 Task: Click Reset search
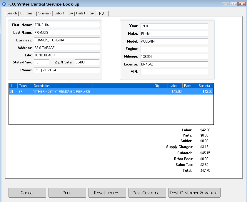pyautogui.click(x=107, y=193)
